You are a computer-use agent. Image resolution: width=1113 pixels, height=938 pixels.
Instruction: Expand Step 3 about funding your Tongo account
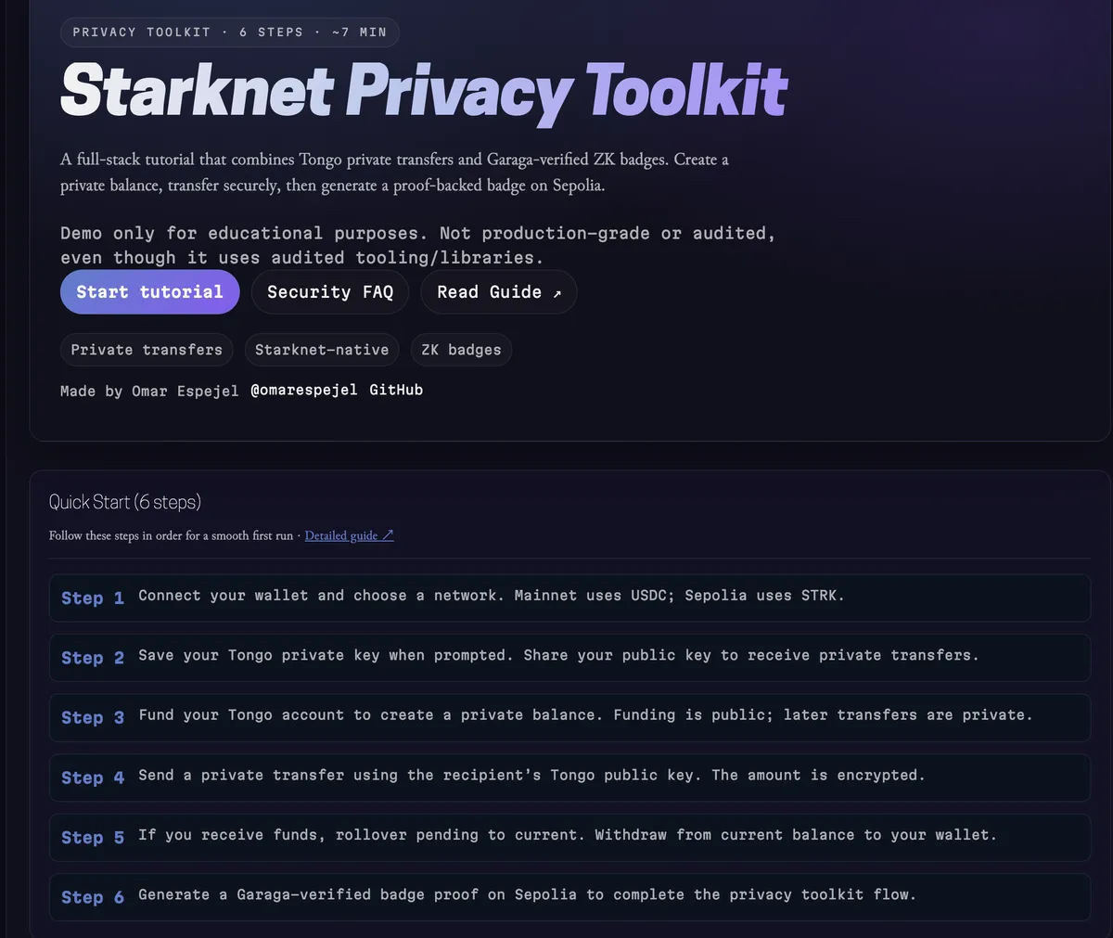point(569,717)
